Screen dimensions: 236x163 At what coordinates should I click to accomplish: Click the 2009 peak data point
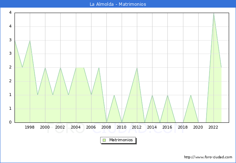[x=114, y=95]
